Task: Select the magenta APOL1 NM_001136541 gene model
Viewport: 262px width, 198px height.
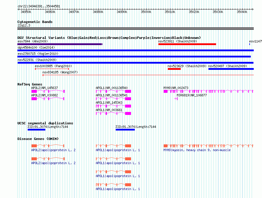Action: point(113,99)
